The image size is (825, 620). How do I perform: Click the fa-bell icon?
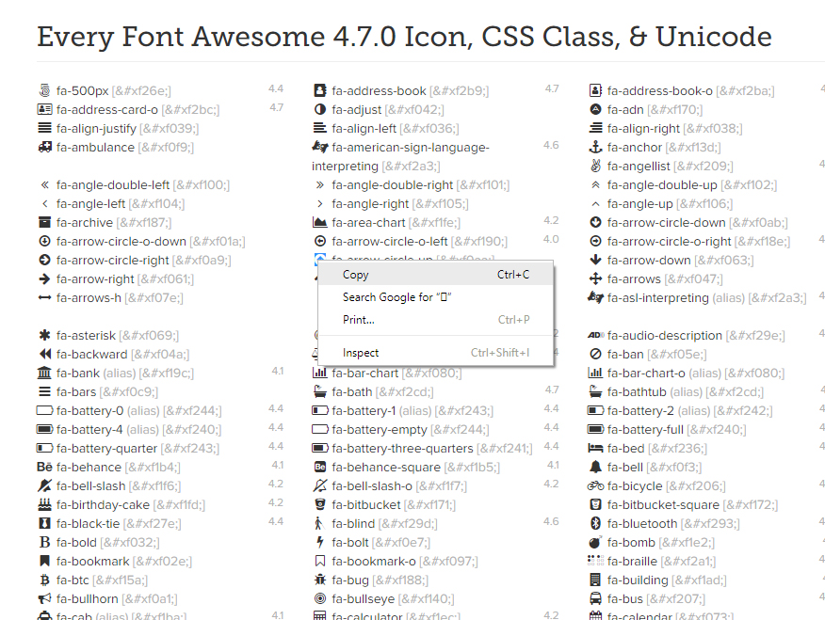pos(593,467)
